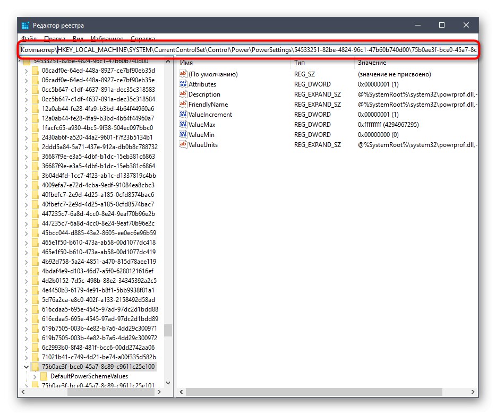Click the tree pane scroll down arrow
This screenshot has width=496, height=415.
click(x=168, y=383)
